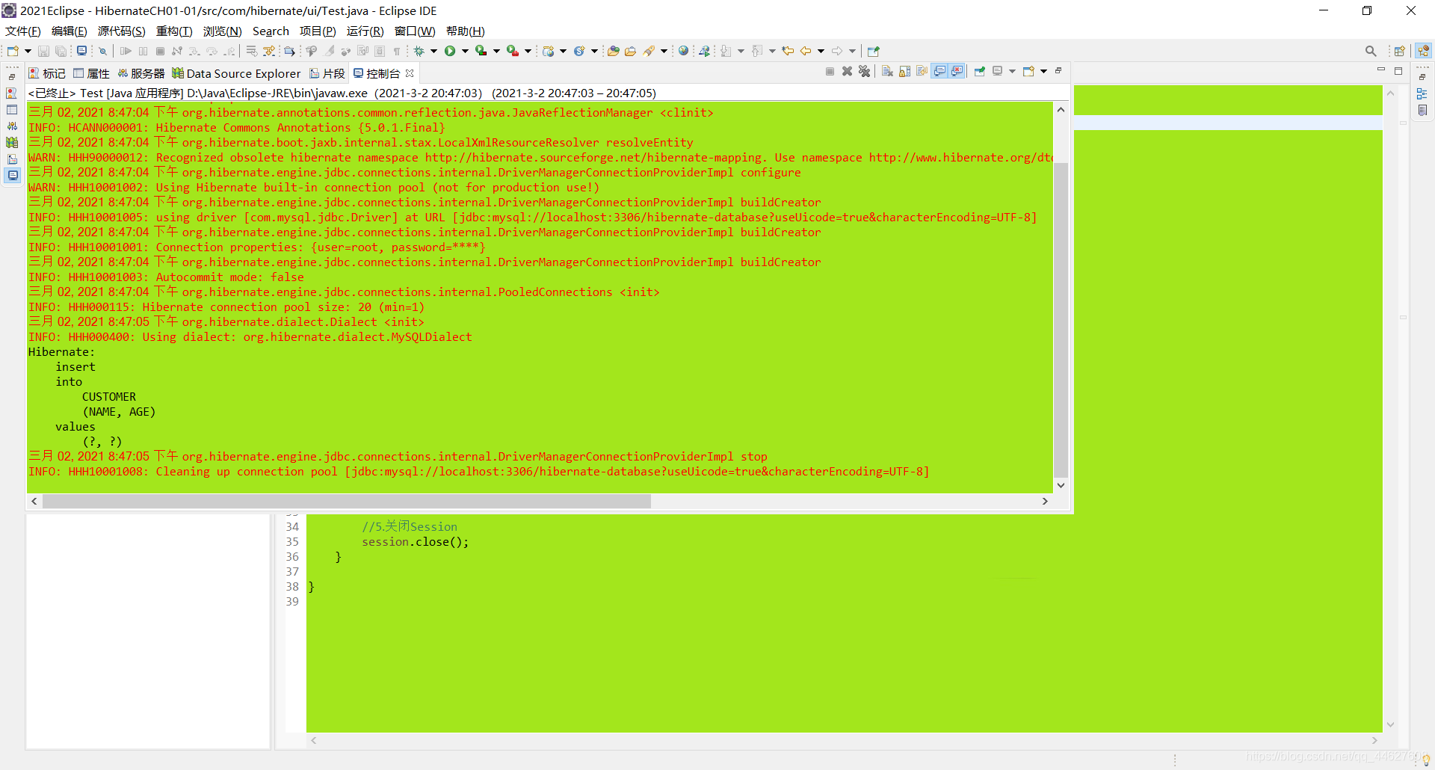1435x770 pixels.
Task: Click the Open Task icon
Action: pos(630,51)
